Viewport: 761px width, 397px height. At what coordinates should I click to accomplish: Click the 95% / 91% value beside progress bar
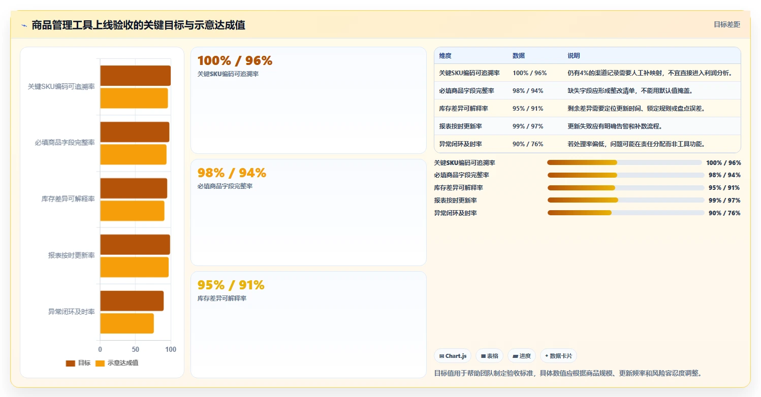[724, 188]
